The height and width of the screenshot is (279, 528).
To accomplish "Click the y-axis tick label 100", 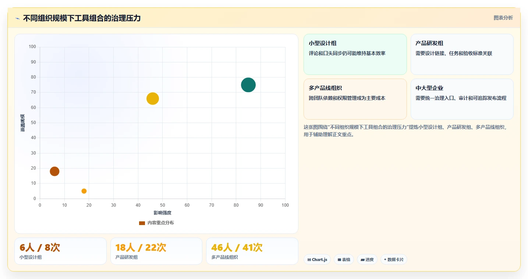I will tap(32, 47).
